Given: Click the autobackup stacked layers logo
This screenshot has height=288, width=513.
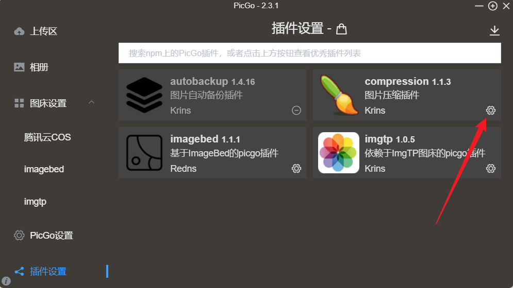Looking at the screenshot, I should 144,95.
